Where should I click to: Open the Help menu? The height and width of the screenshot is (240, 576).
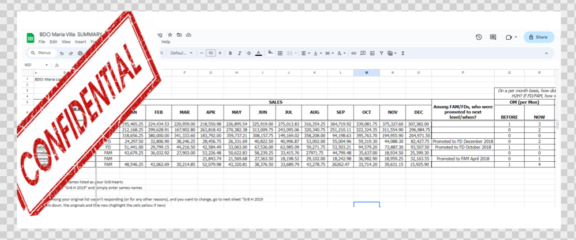point(165,42)
